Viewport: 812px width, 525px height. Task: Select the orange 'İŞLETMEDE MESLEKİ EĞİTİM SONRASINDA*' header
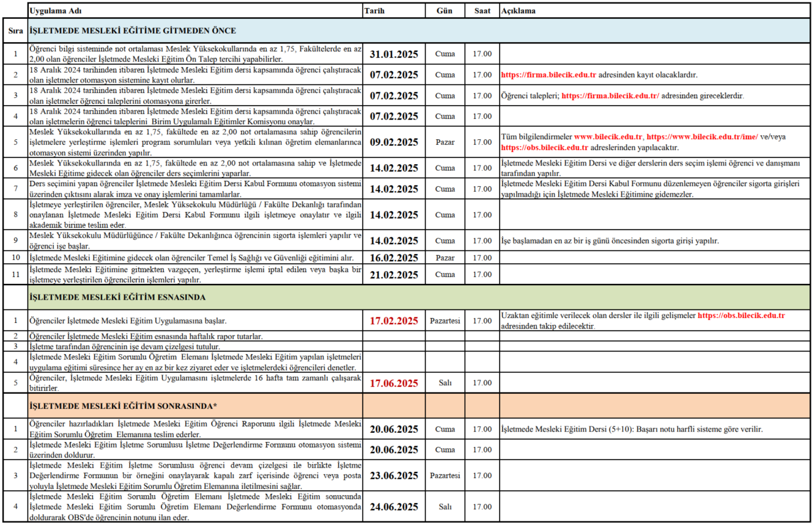coord(123,405)
